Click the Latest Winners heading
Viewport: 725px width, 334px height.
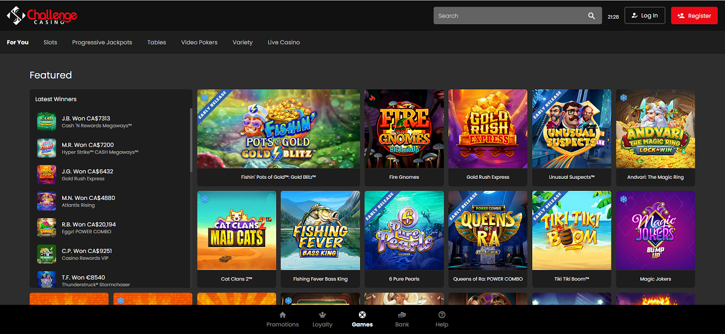pyautogui.click(x=56, y=99)
